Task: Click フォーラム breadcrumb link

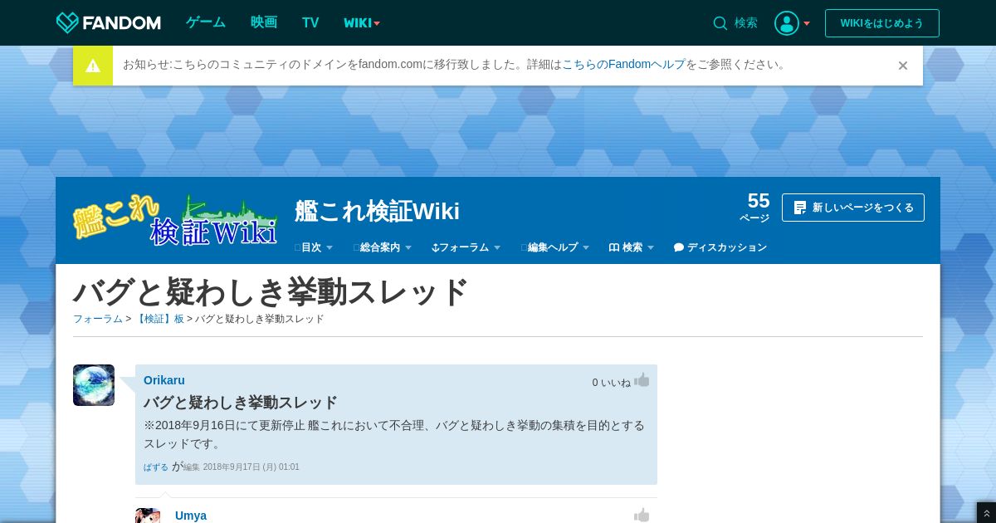Action: click(98, 319)
